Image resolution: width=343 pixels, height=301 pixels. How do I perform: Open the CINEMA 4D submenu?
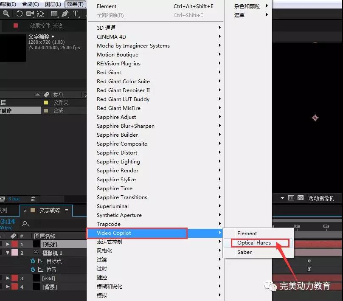tap(155, 37)
